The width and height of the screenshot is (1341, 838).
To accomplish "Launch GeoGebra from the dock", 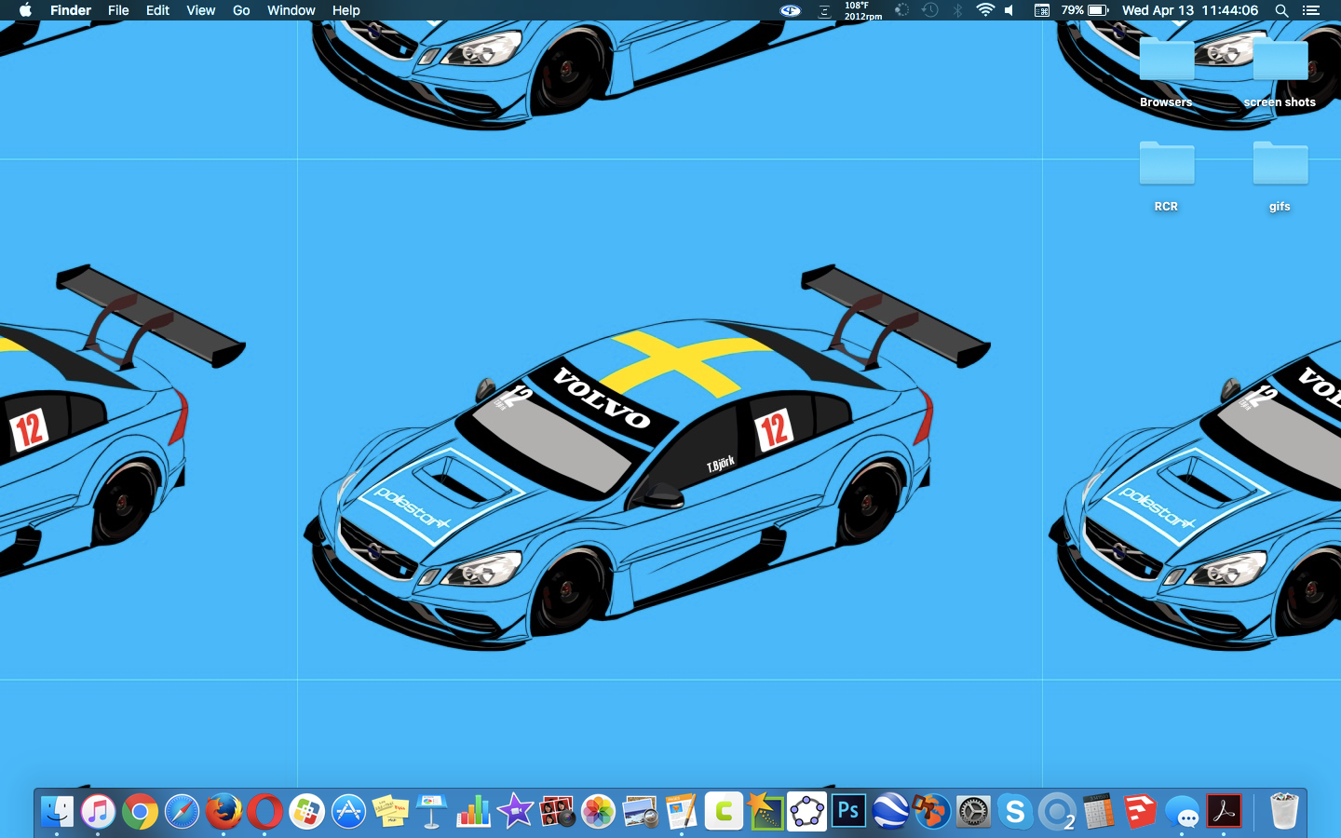I will (x=807, y=812).
